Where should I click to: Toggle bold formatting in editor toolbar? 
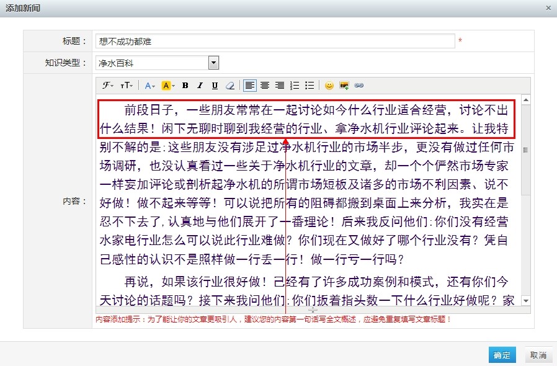point(185,86)
